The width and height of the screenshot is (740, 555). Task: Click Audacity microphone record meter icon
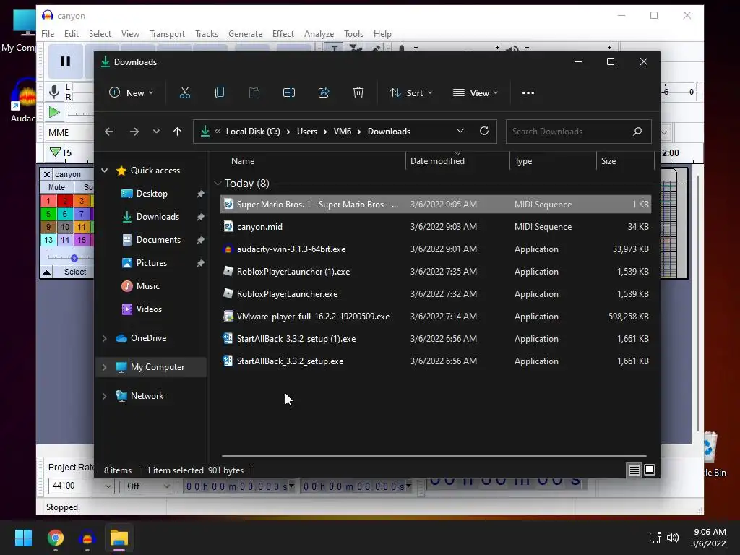[54, 92]
